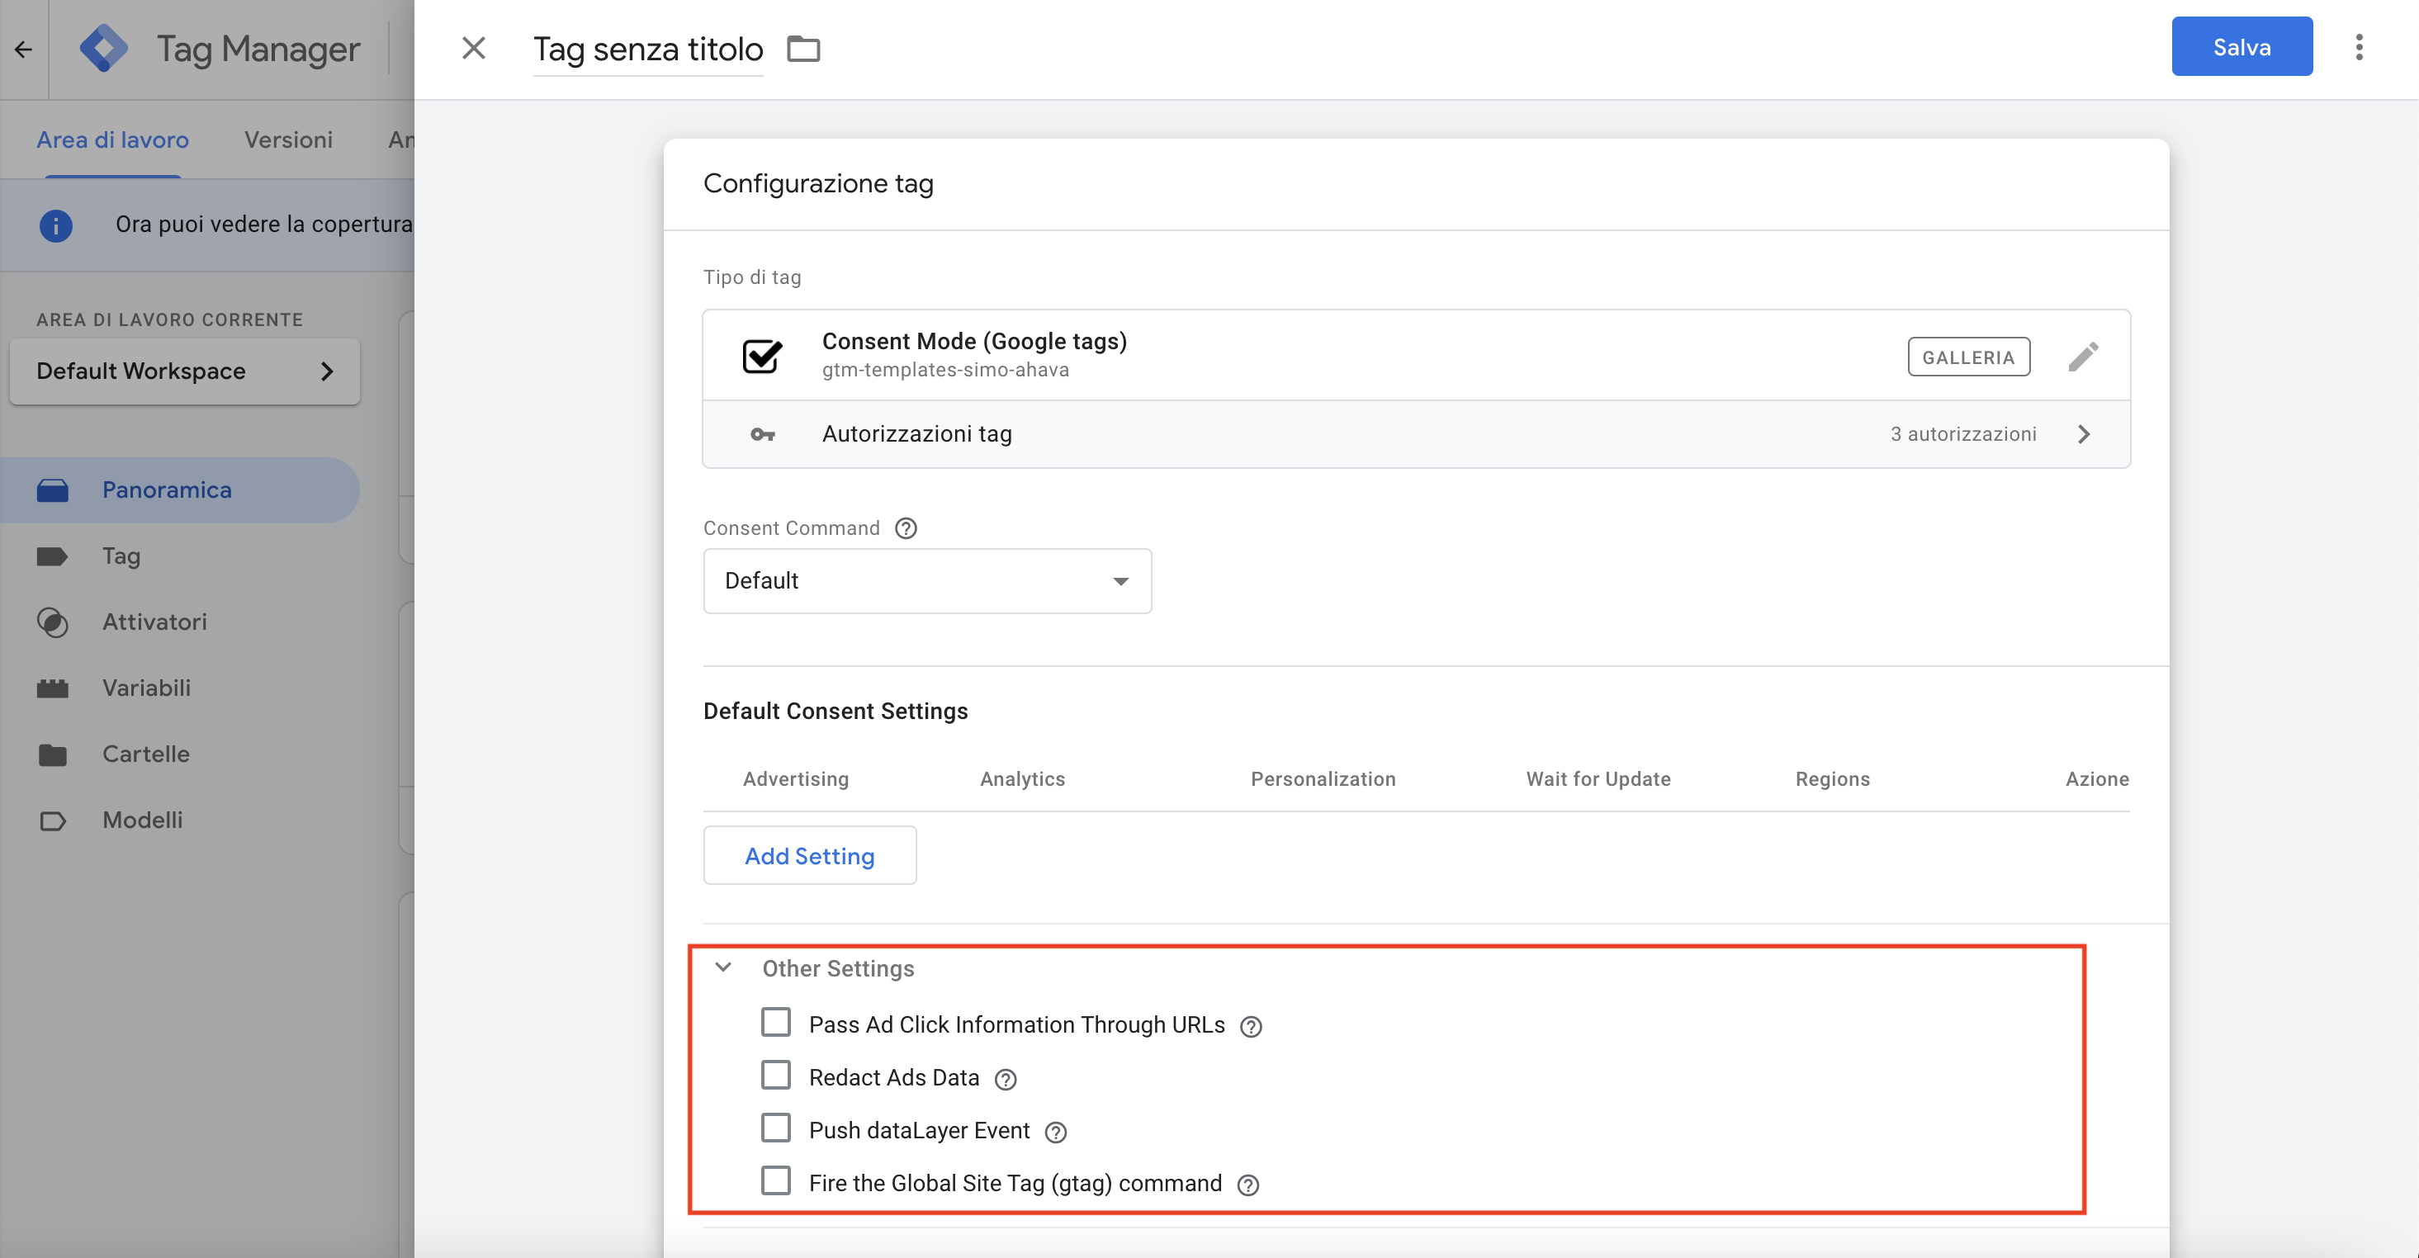The image size is (2419, 1258).
Task: Click the back arrow in Tag Manager header
Action: (23, 49)
